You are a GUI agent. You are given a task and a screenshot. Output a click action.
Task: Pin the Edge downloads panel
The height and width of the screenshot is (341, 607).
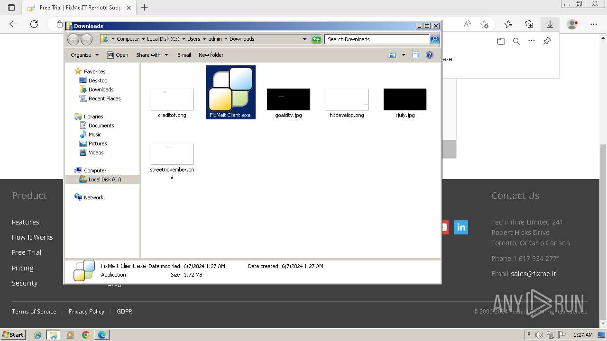(547, 41)
